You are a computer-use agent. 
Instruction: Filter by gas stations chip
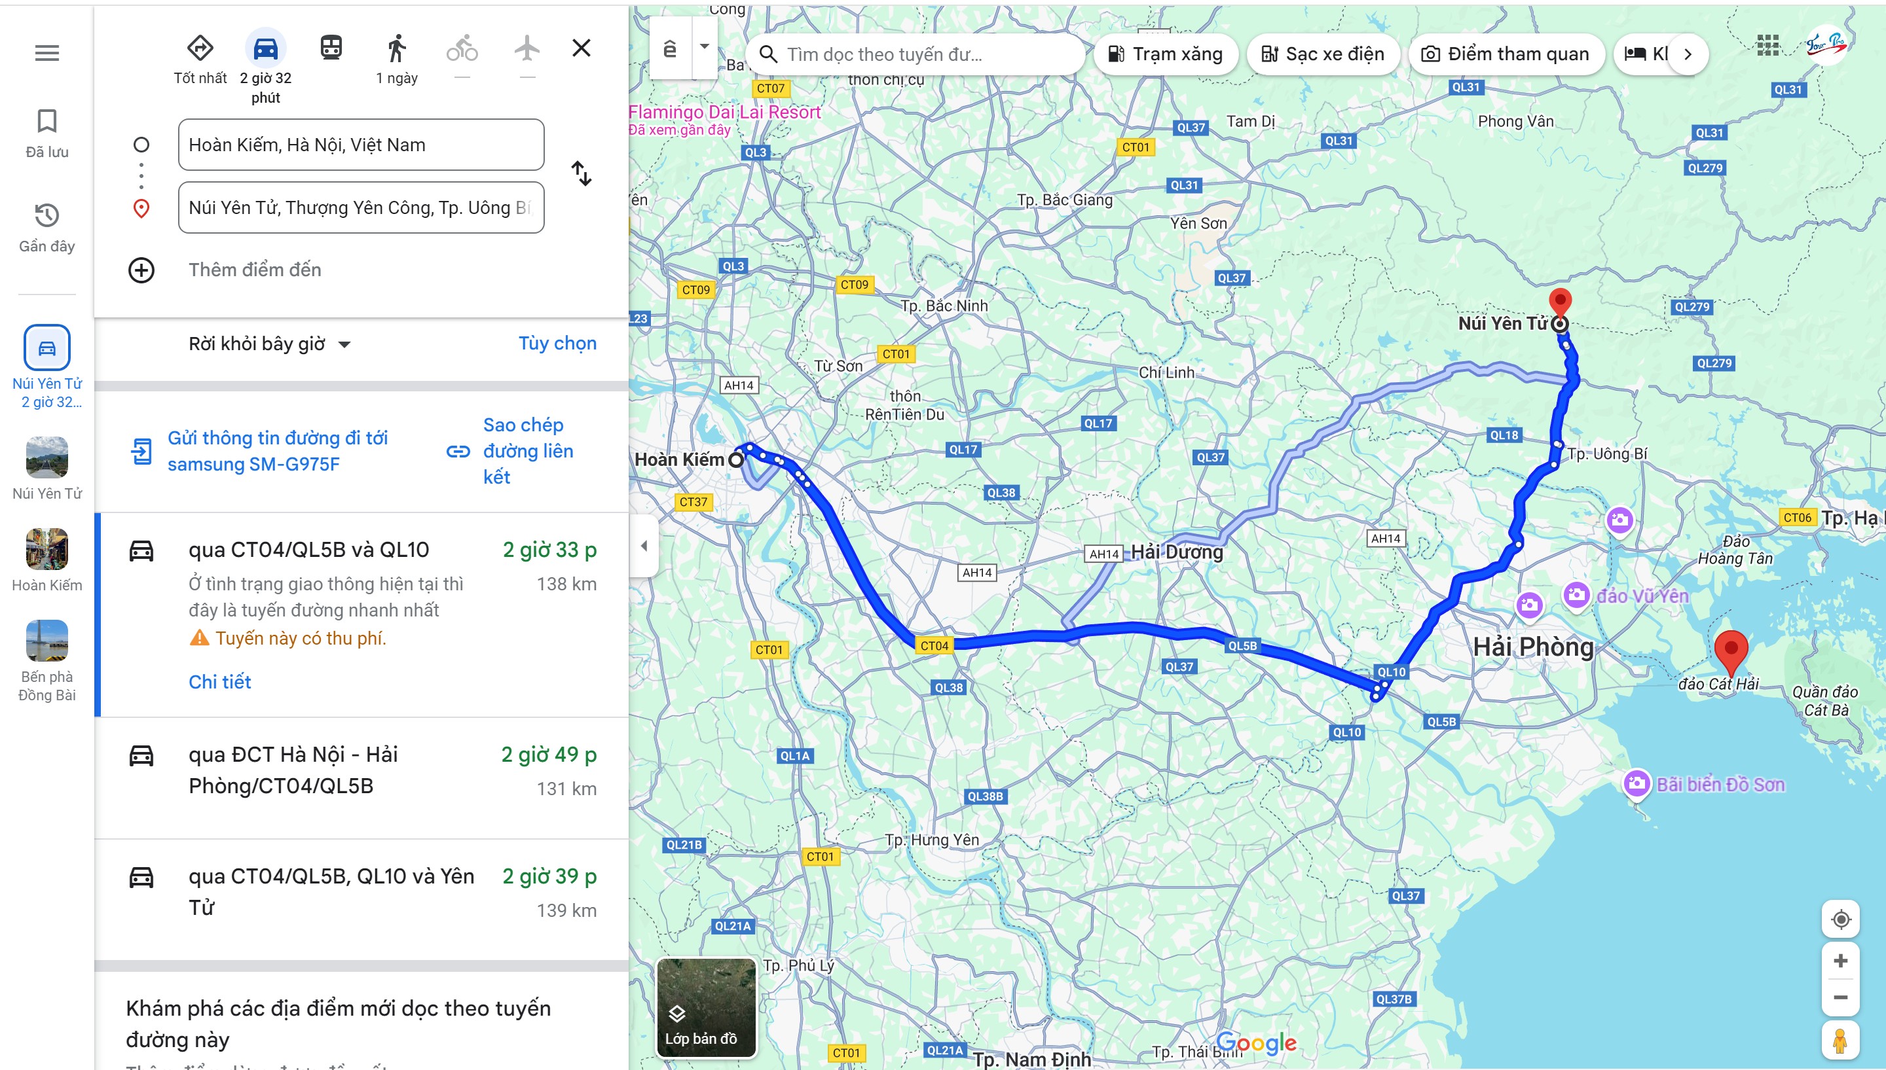[x=1166, y=54]
